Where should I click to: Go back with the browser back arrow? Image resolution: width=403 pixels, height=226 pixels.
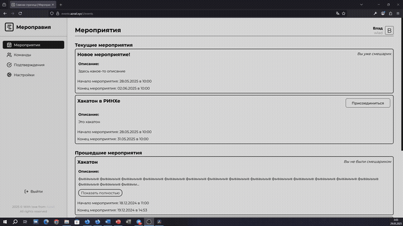[x=5, y=13]
